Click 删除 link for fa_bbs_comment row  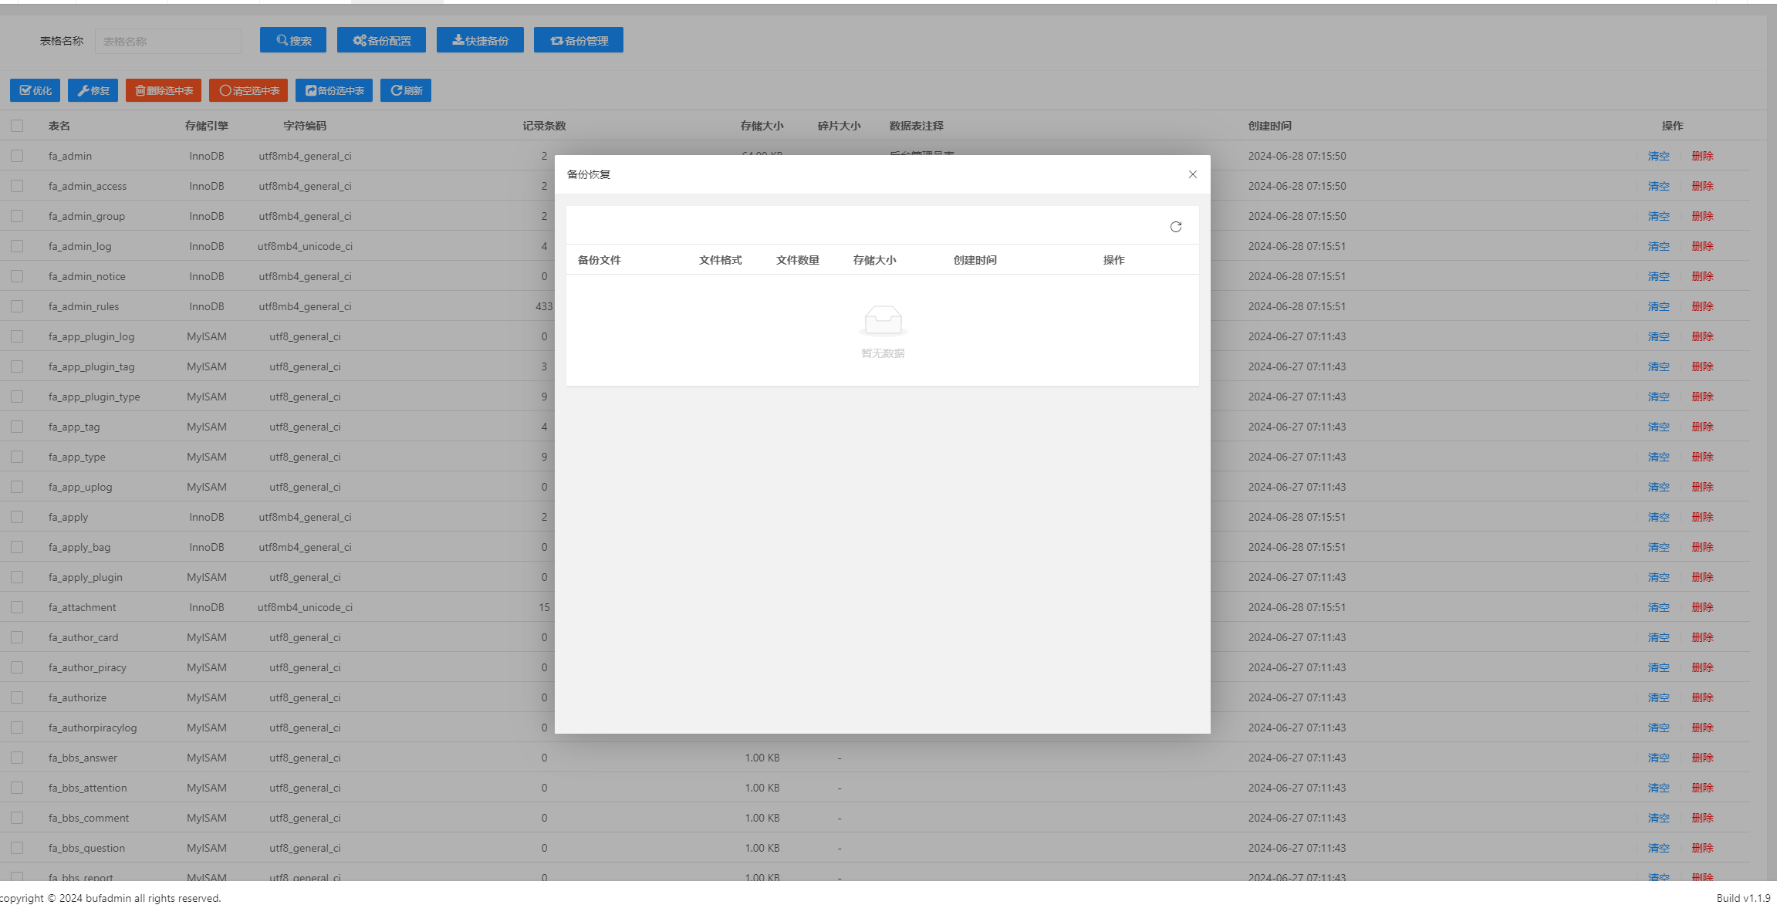coord(1702,818)
